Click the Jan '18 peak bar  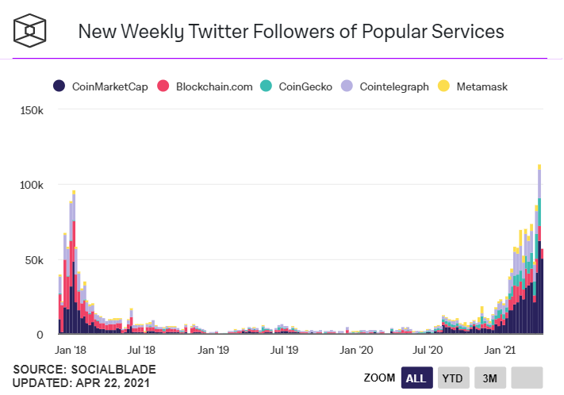tap(74, 263)
